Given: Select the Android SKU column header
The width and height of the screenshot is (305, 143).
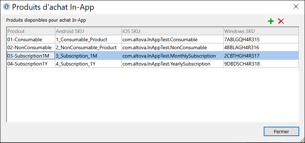Looking at the screenshot, I should pos(88,31).
